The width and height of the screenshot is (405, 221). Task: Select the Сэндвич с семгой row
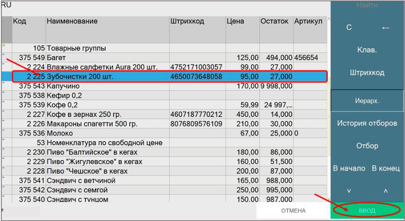click(164, 190)
